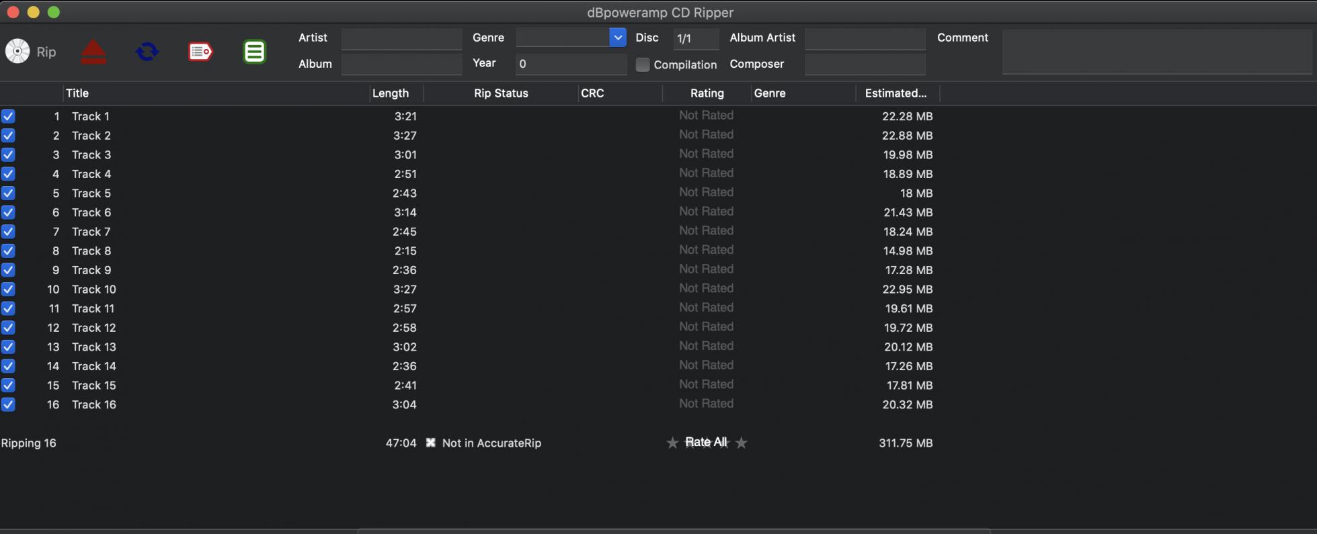This screenshot has width=1317, height=534.
Task: Toggle the Compilation checkbox
Action: click(x=643, y=64)
